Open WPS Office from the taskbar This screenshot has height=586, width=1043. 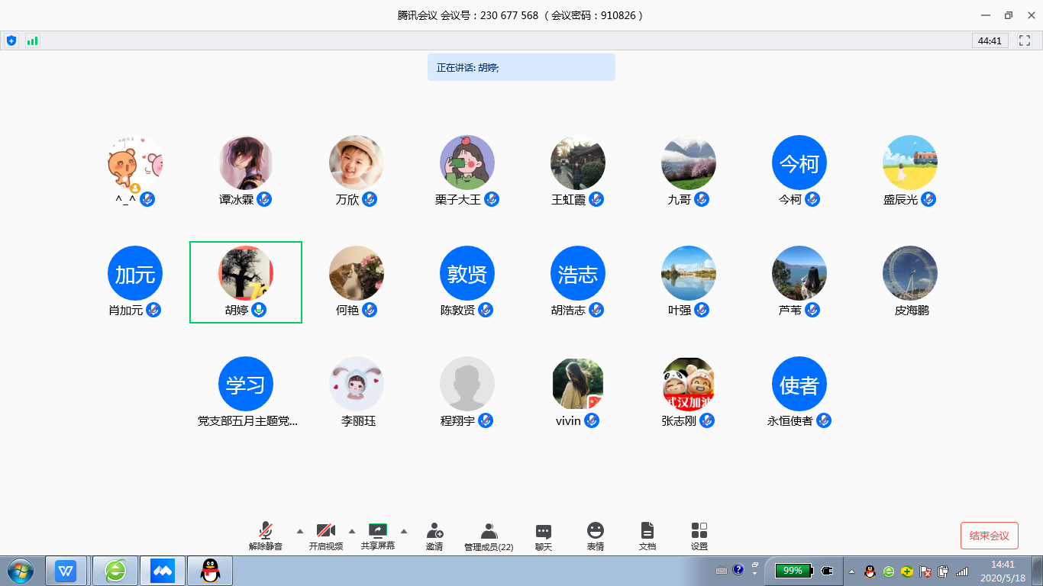(x=66, y=570)
